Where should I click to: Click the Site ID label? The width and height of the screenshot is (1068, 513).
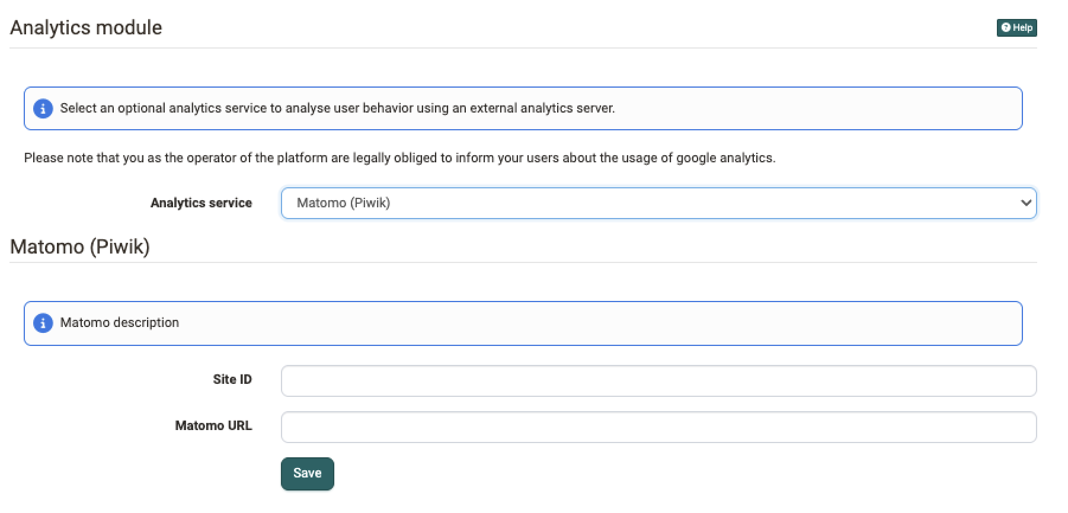232,380
